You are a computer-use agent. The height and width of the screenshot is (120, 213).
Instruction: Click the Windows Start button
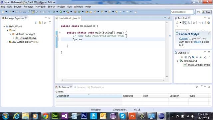[x=5, y=116]
